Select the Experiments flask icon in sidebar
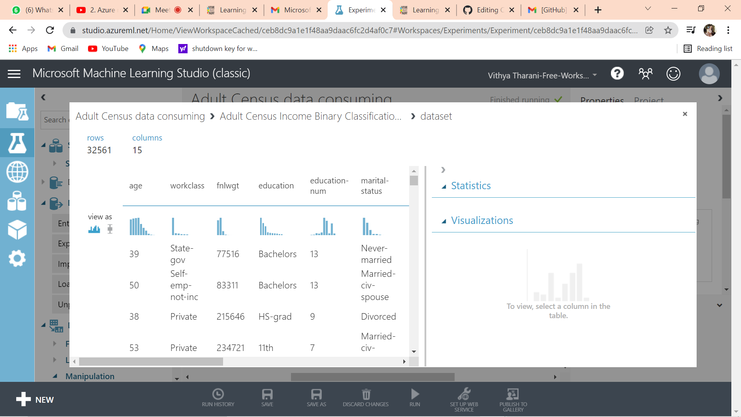 click(17, 143)
